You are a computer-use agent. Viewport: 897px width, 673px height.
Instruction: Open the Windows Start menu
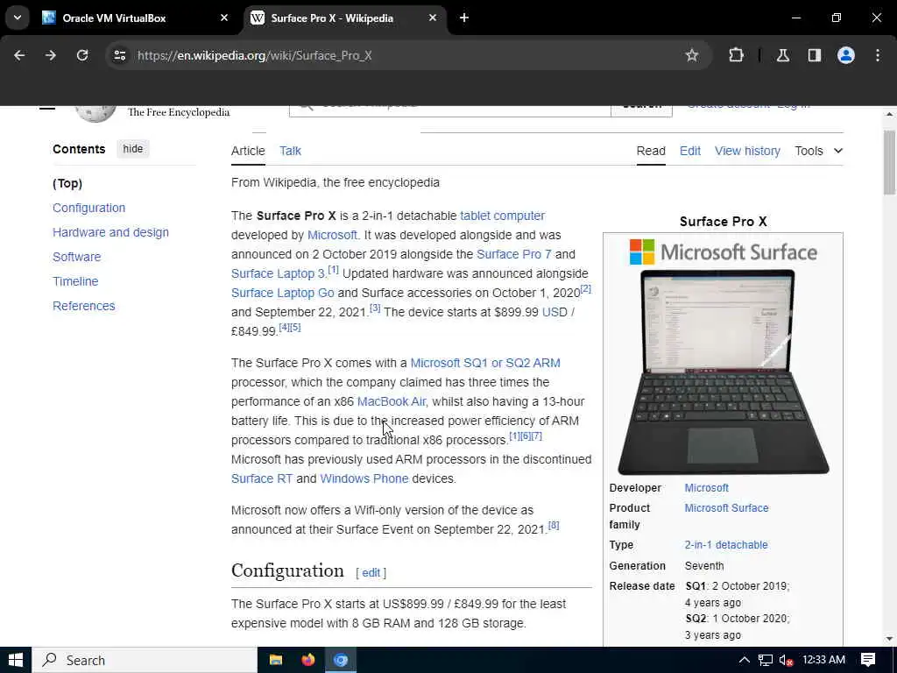[x=16, y=661]
